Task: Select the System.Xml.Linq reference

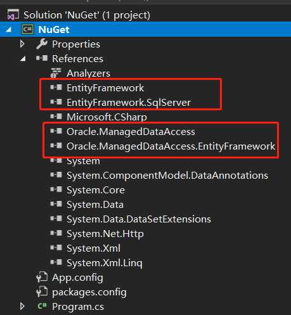Action: [105, 263]
